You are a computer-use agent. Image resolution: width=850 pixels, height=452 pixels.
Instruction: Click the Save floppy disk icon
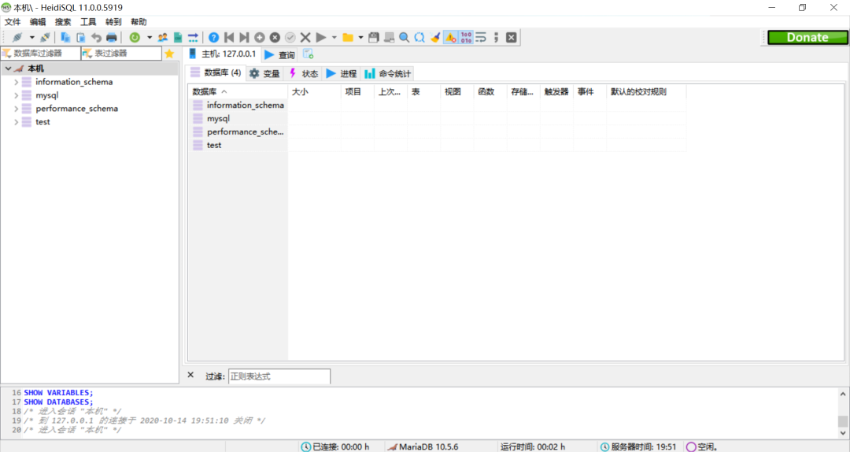[374, 38]
